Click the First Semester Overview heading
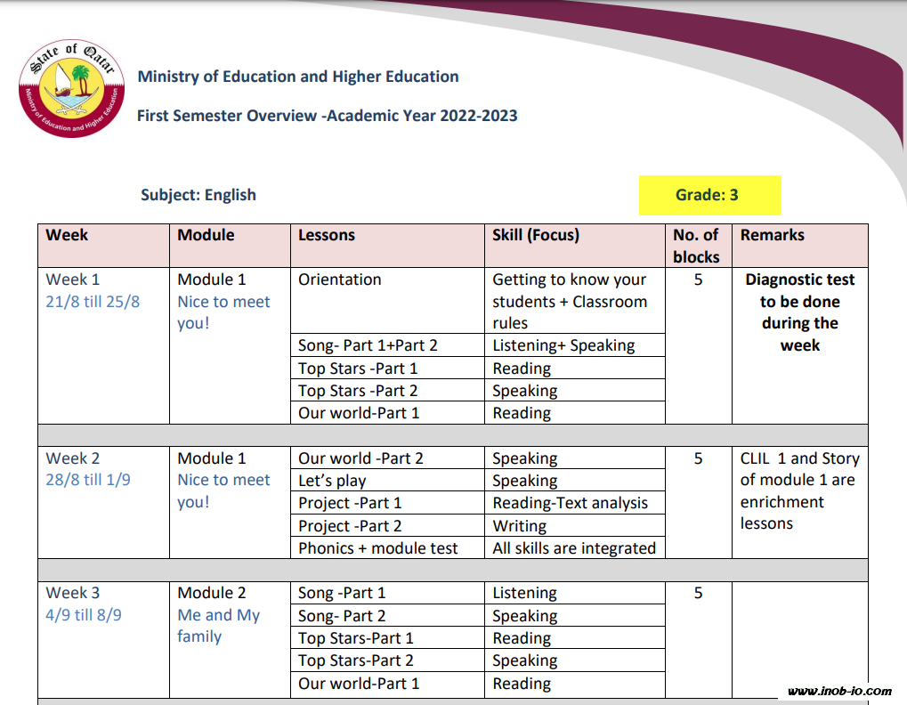This screenshot has height=705, width=907. [x=327, y=116]
